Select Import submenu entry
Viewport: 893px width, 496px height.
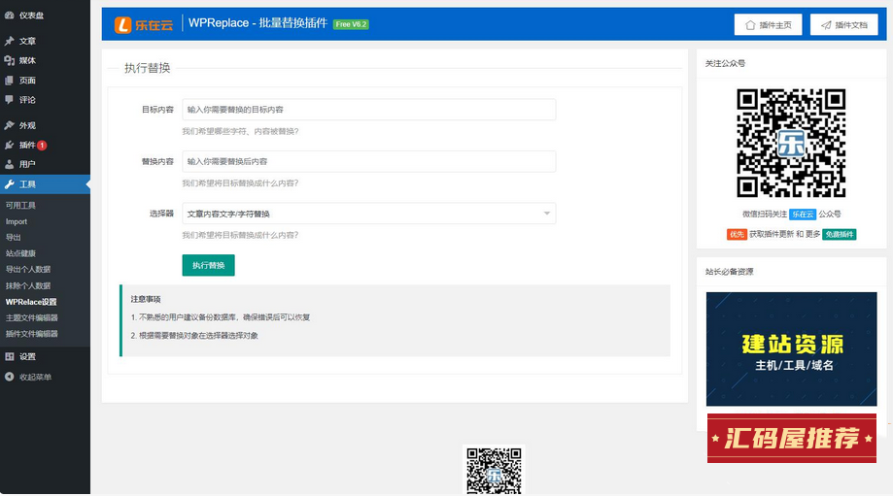(x=17, y=222)
